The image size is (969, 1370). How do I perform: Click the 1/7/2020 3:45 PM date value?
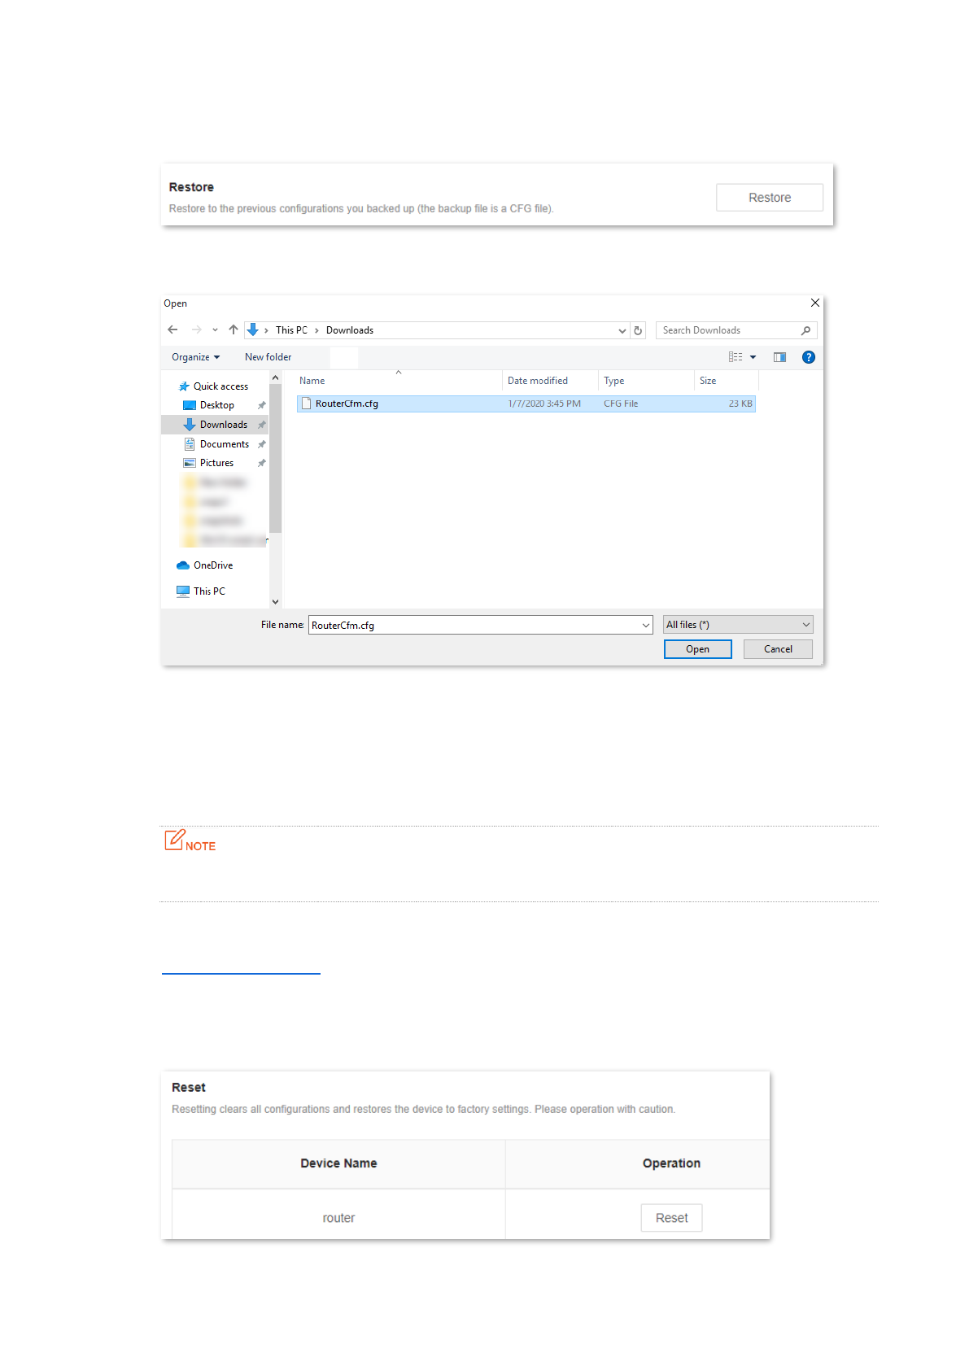[x=544, y=404]
